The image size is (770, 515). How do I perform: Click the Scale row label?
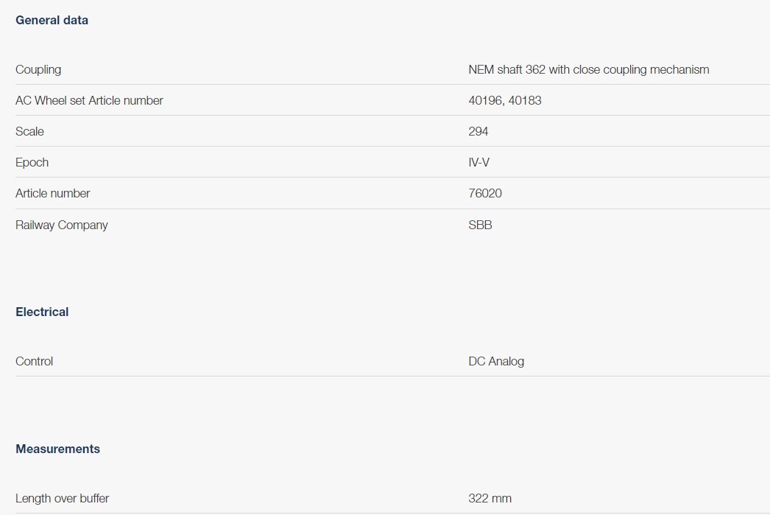tap(29, 132)
